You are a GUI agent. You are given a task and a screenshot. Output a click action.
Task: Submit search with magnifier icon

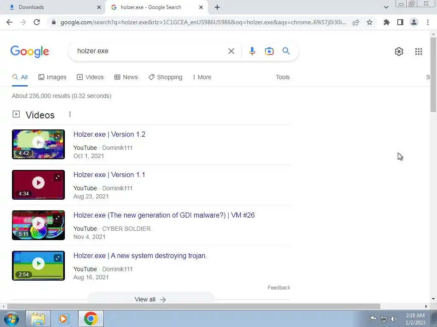(x=286, y=51)
